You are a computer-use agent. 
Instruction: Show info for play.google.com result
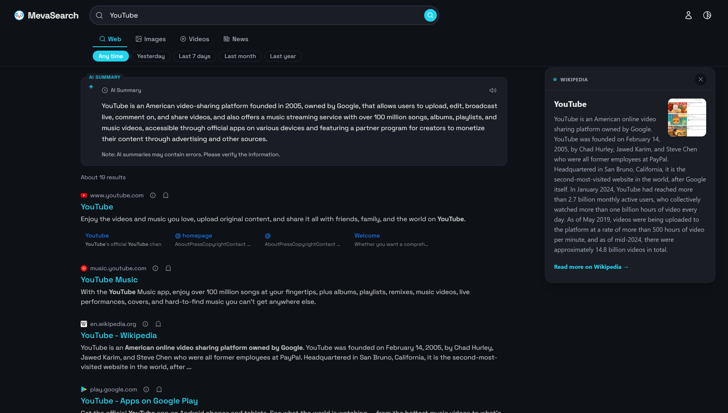pos(147,390)
